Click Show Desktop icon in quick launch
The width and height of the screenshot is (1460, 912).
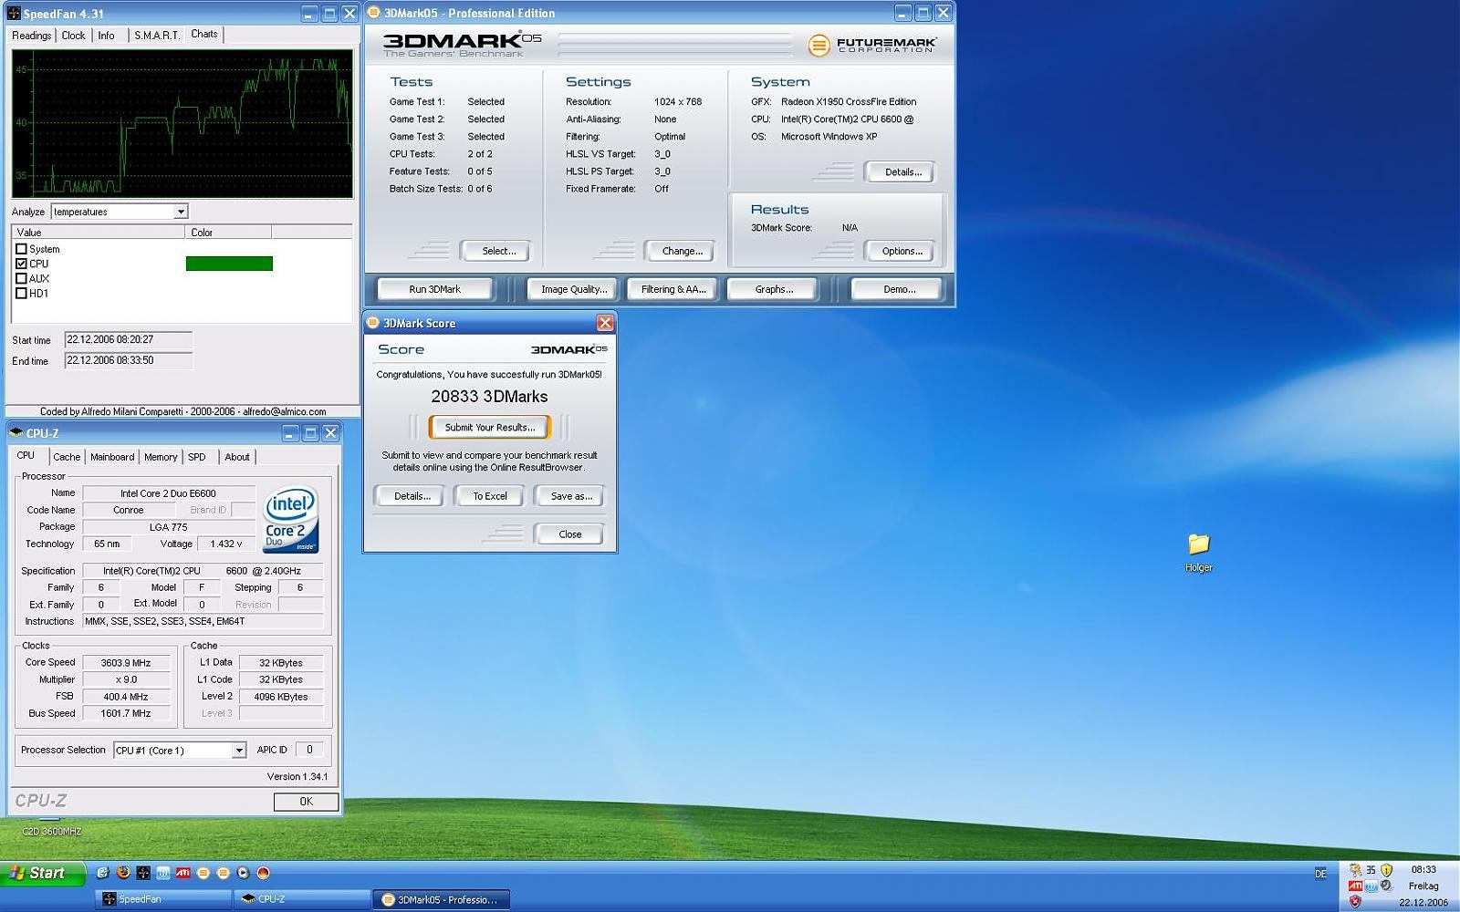(x=103, y=873)
